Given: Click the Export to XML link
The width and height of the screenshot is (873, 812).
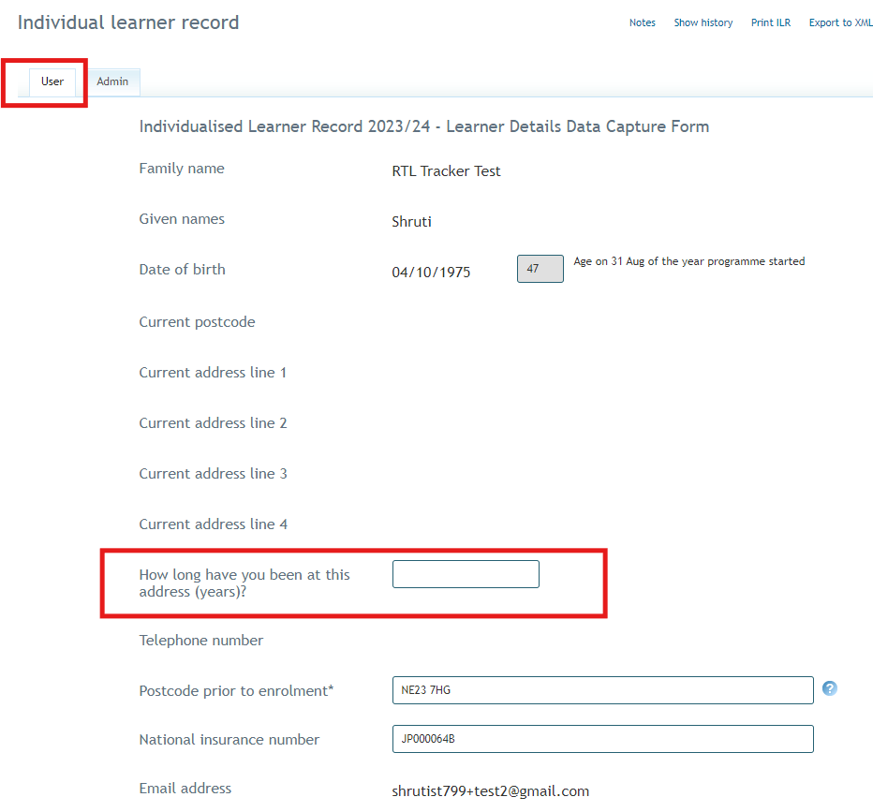Looking at the screenshot, I should tap(841, 22).
